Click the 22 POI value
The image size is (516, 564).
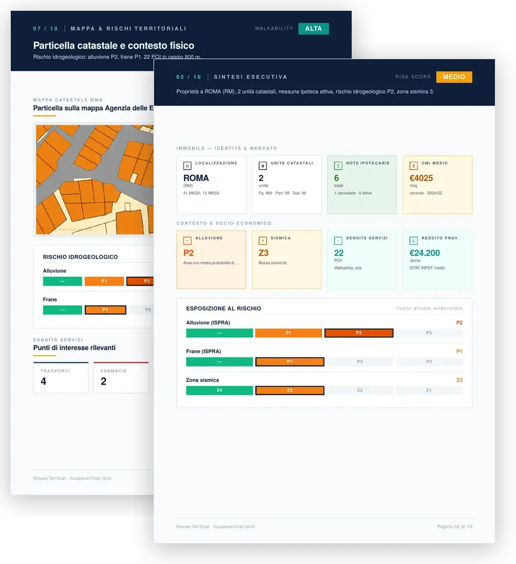pyautogui.click(x=339, y=253)
